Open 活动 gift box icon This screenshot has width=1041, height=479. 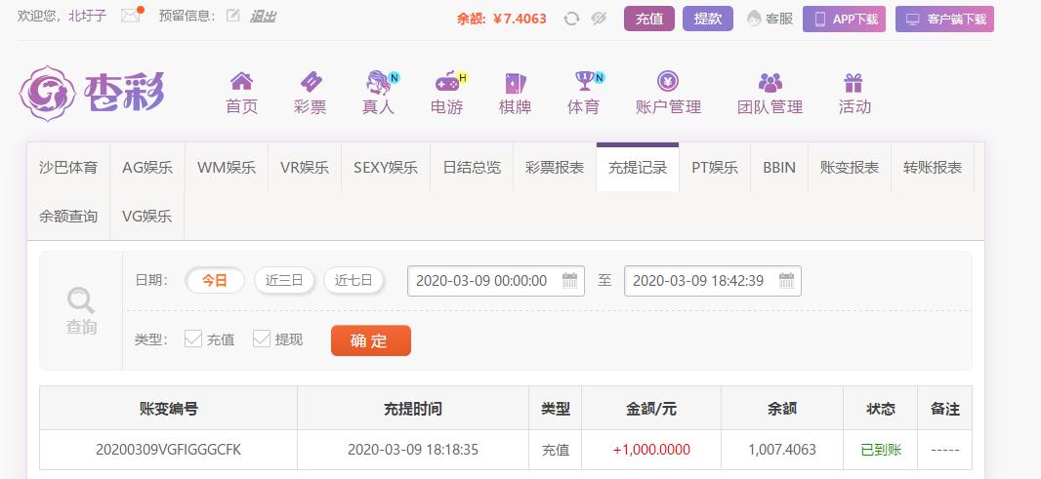[x=854, y=82]
